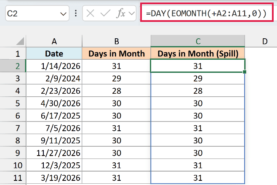The image size is (277, 185).
Task: Click cell B11 showing 31
Action: pos(117,177)
